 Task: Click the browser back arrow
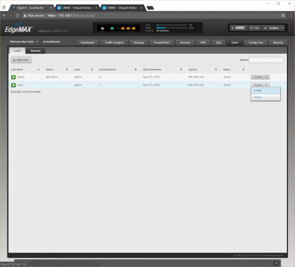tap(4, 15)
